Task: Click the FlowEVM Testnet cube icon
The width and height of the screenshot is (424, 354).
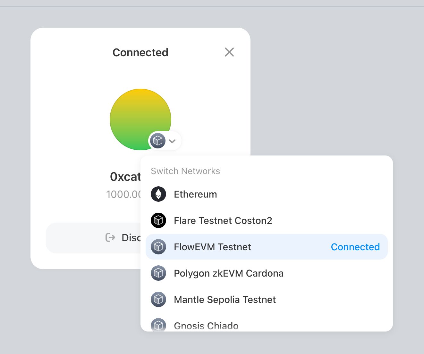Action: [x=158, y=247]
